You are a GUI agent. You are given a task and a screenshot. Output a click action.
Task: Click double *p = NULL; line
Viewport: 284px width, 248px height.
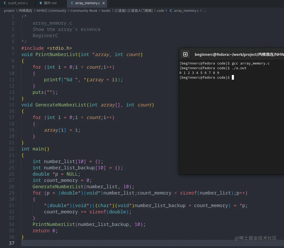[x=56, y=174]
